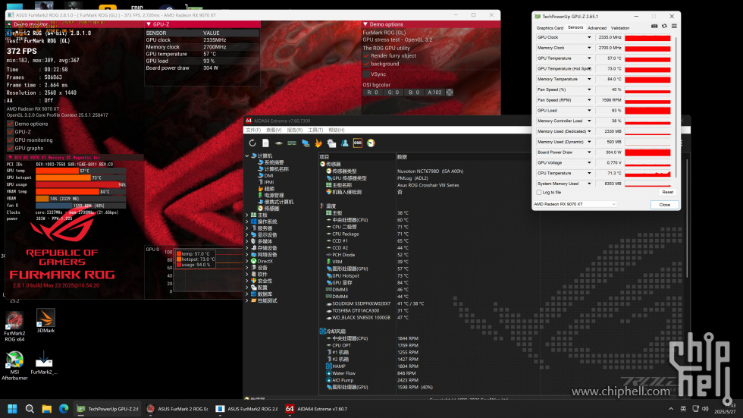Click the AIDA64 sensor list vertical scrollbar
This screenshot has width=743, height=418.
pos(687,218)
